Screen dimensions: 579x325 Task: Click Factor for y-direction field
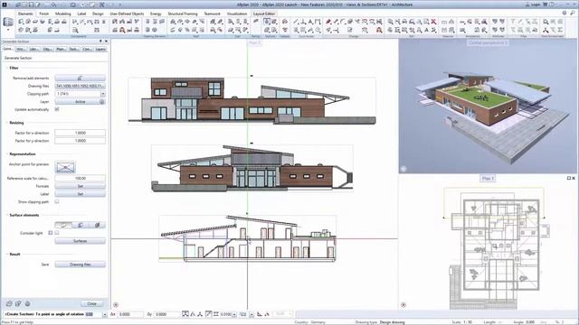point(81,141)
